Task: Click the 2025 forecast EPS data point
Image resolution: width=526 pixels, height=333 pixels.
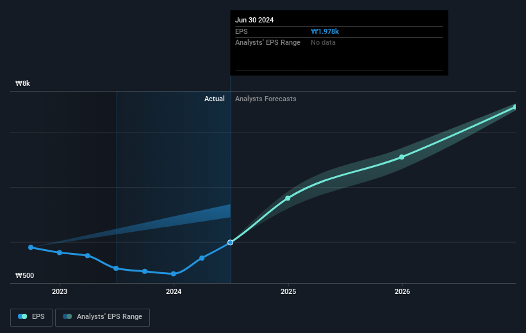Action: pyautogui.click(x=288, y=199)
